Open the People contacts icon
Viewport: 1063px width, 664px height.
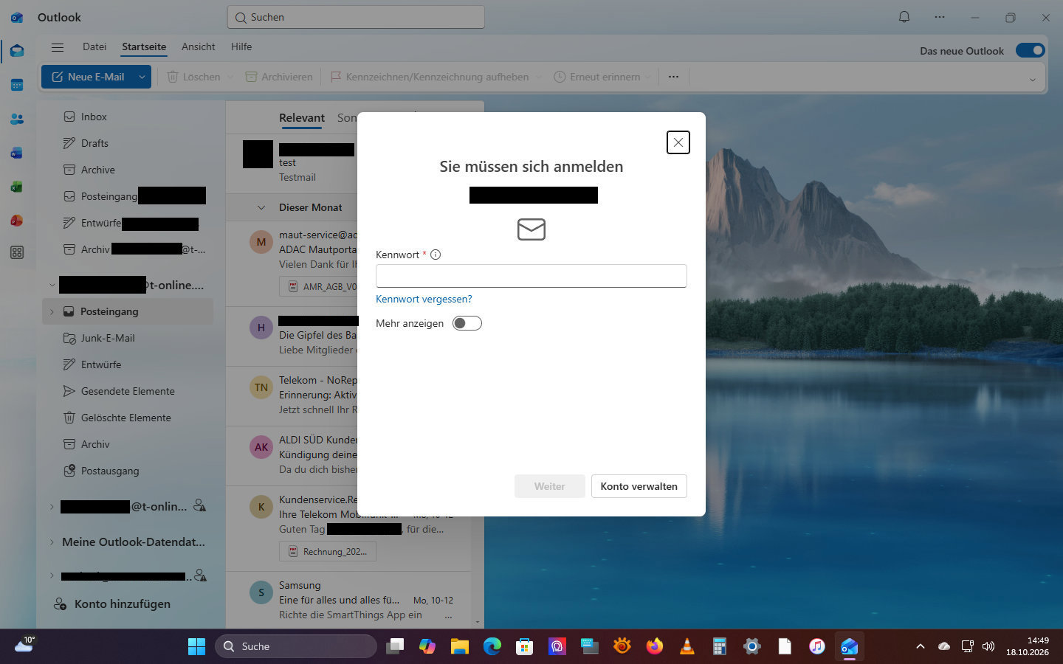pos(17,119)
